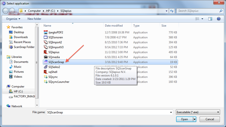Click the refresh address button
The image size is (226, 127).
pyautogui.click(x=172, y=11)
